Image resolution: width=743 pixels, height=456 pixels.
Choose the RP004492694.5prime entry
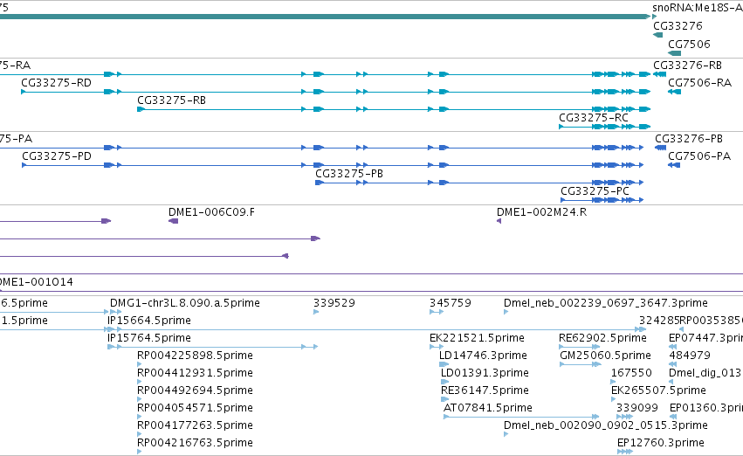pos(195,391)
